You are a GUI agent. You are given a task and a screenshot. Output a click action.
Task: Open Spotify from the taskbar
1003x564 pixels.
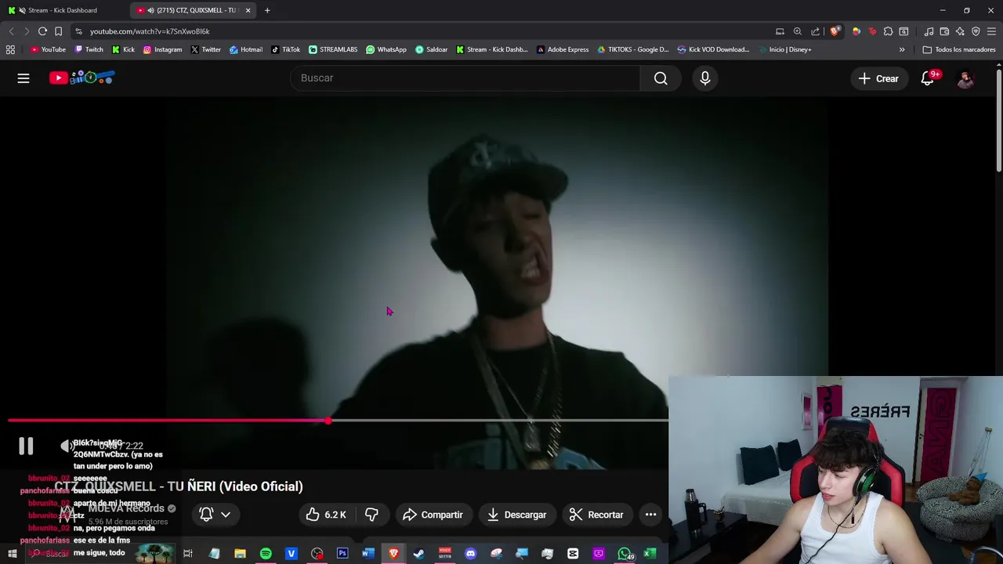click(x=266, y=554)
